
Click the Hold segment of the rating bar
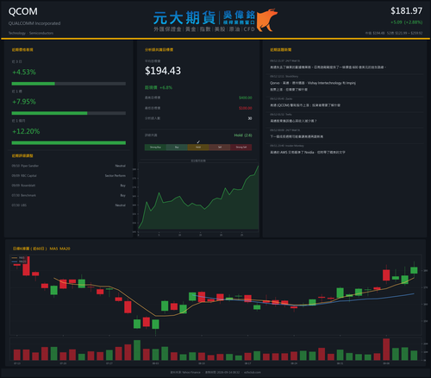[x=198, y=148]
